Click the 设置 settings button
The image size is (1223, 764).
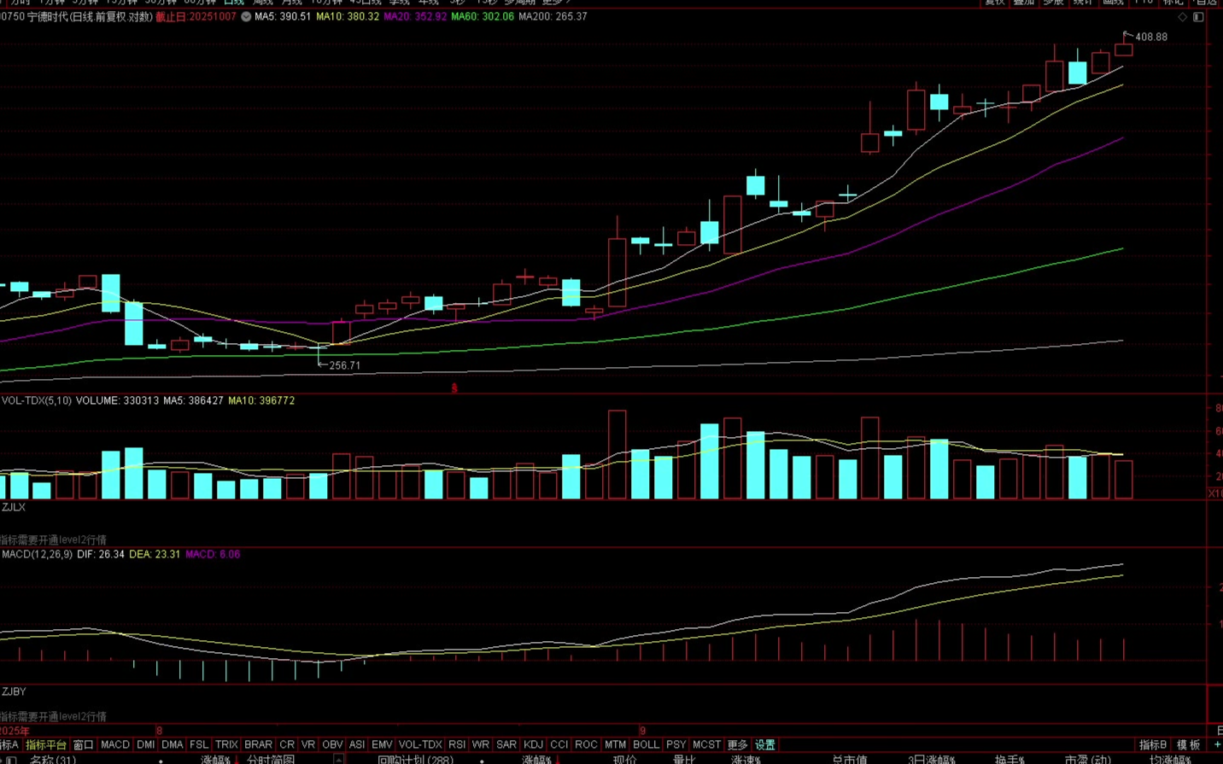click(764, 745)
